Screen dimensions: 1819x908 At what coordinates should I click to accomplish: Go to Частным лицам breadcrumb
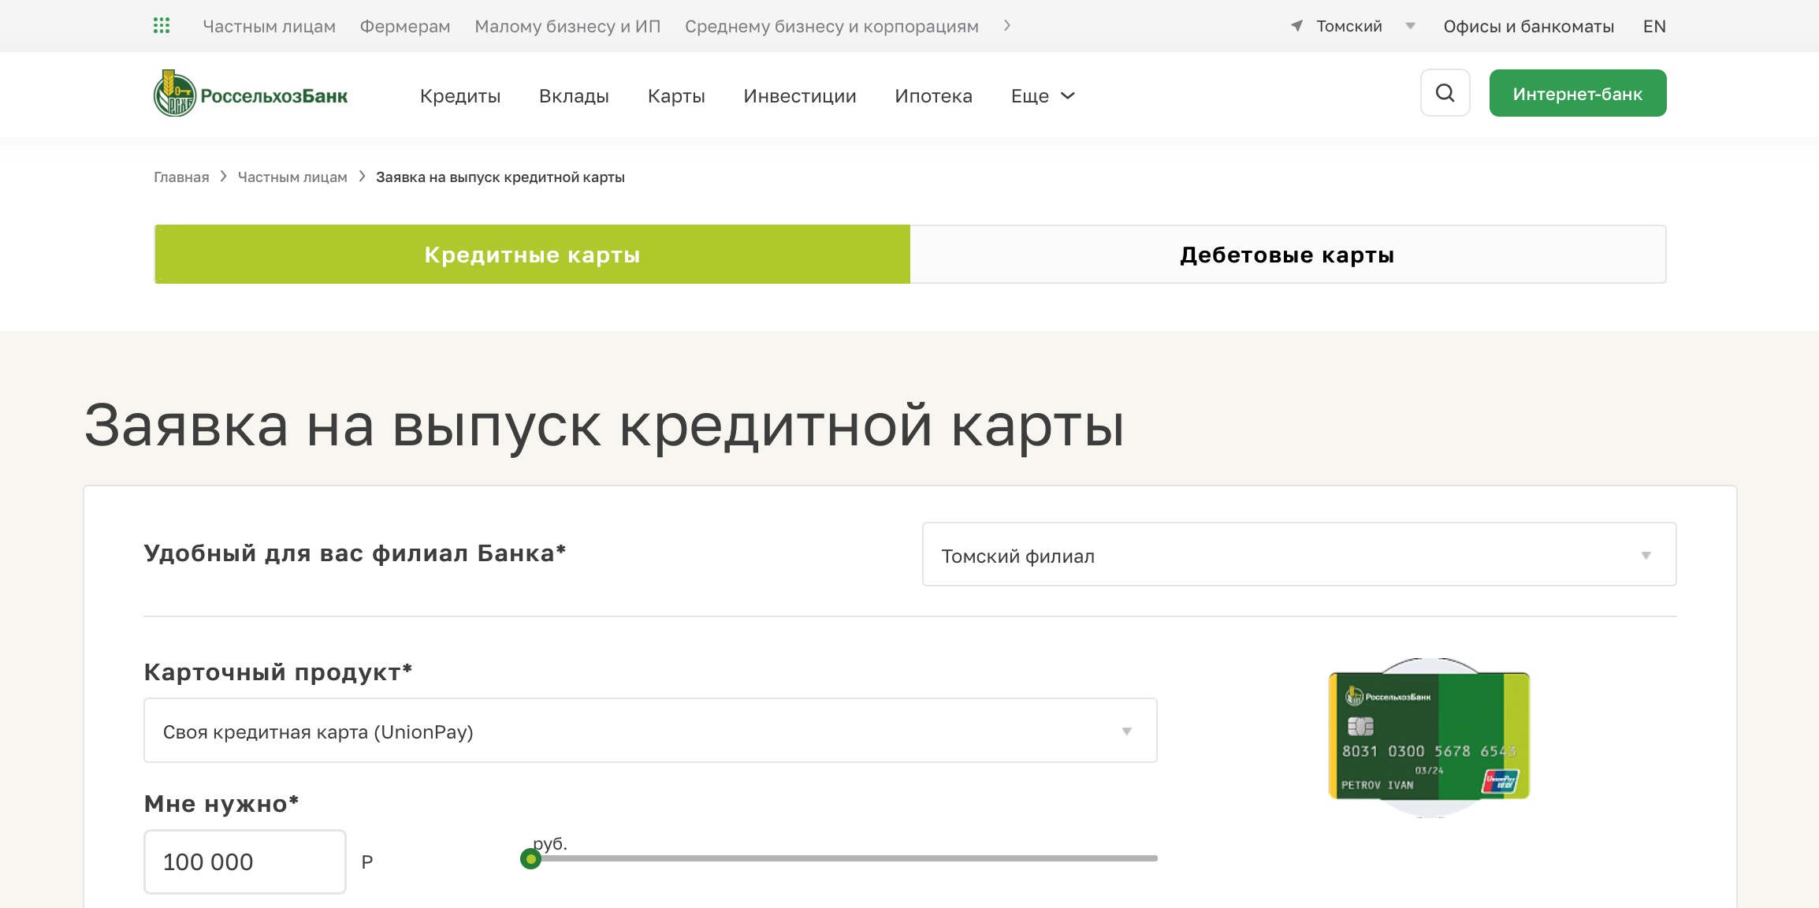click(x=292, y=177)
